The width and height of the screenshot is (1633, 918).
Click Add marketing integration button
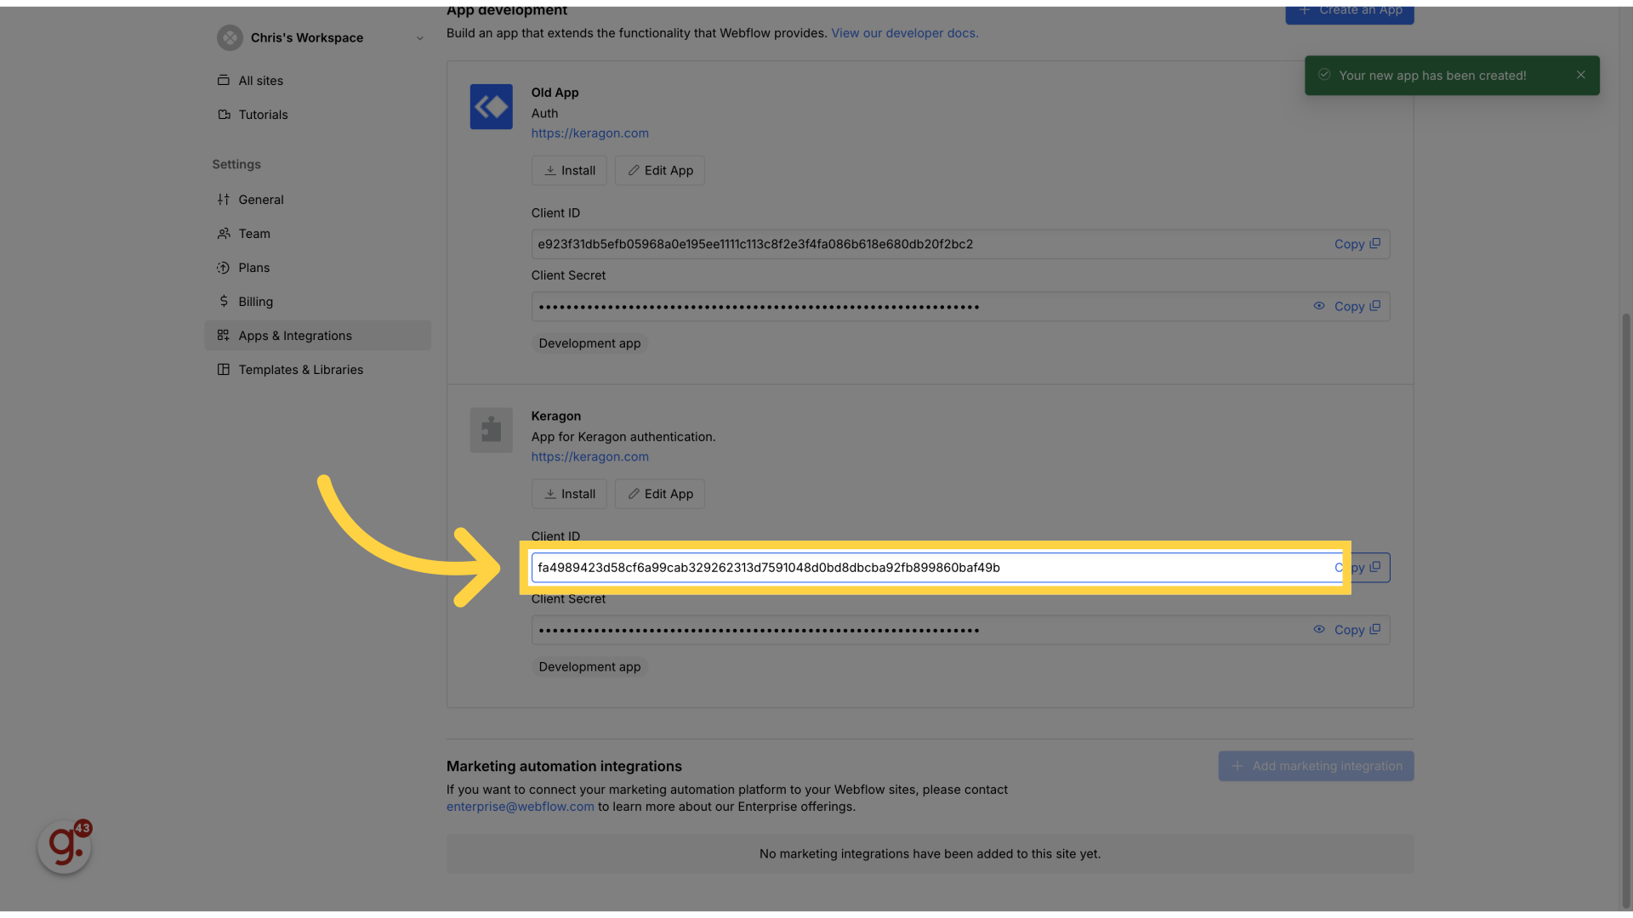point(1316,766)
